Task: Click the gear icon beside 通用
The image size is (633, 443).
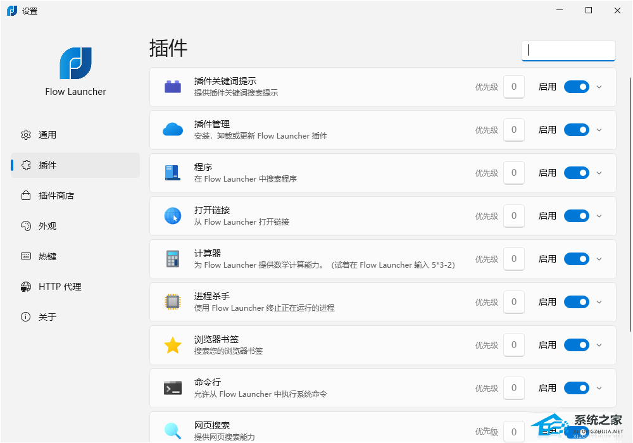Action: click(x=26, y=135)
